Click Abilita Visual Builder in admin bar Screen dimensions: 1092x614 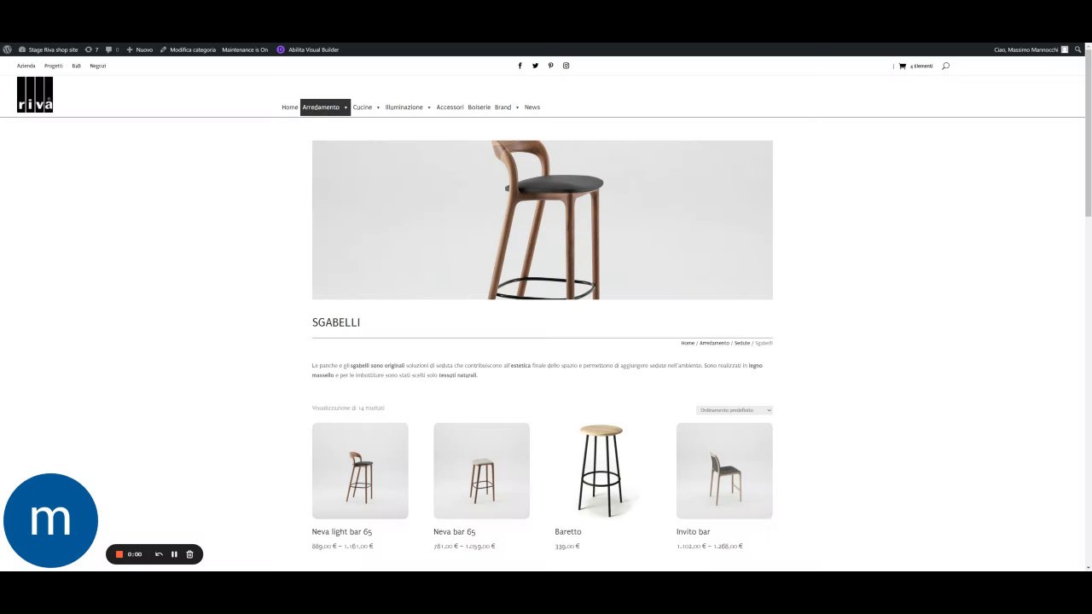tap(308, 49)
